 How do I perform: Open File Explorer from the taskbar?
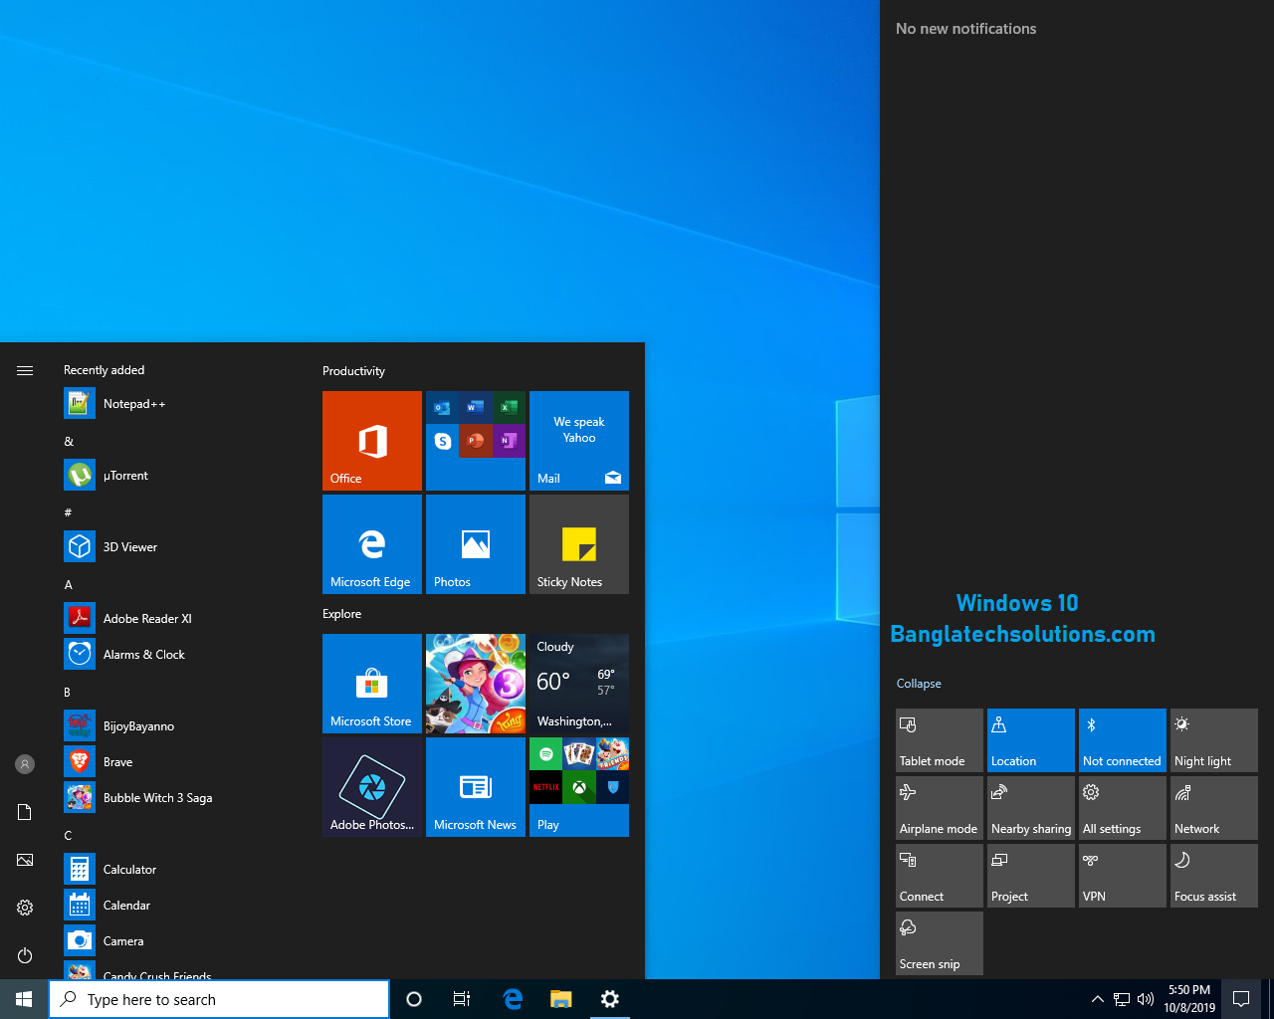click(x=561, y=999)
